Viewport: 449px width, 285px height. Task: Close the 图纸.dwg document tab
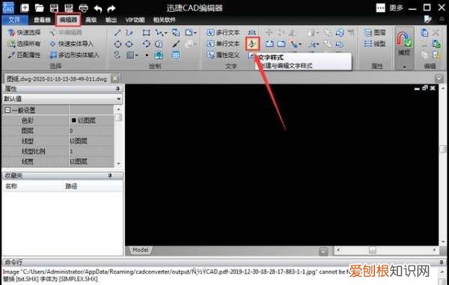[x=114, y=79]
